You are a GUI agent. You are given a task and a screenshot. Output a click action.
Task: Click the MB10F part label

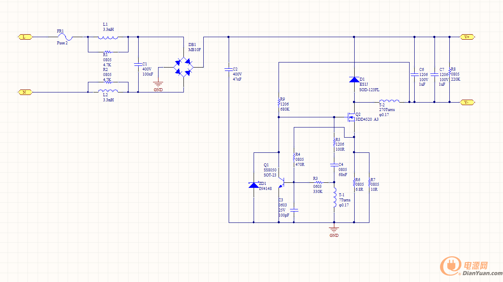194,50
